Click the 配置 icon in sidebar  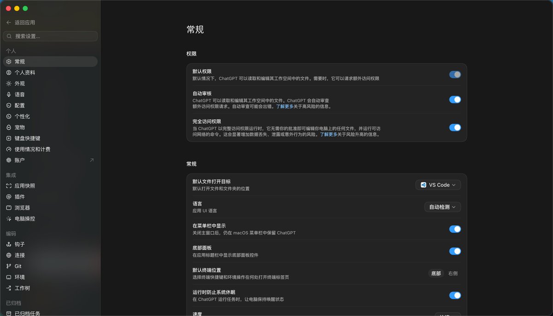click(9, 106)
